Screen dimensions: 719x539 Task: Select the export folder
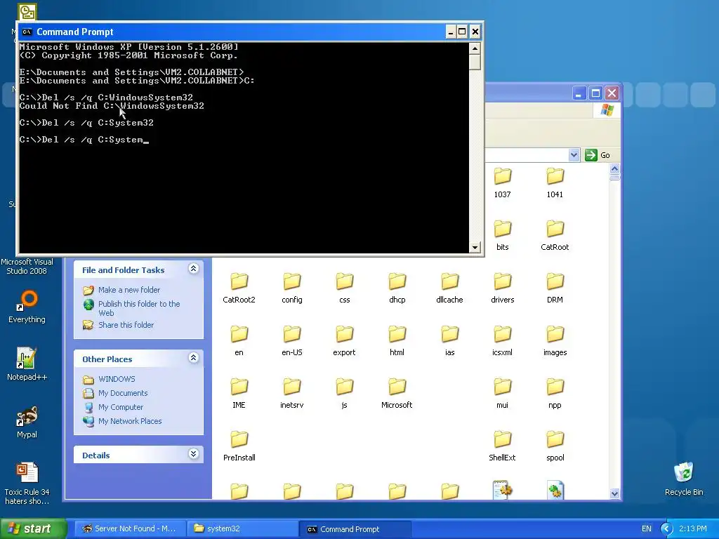point(344,341)
